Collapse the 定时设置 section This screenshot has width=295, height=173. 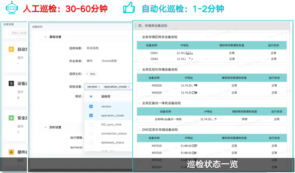coord(45,127)
